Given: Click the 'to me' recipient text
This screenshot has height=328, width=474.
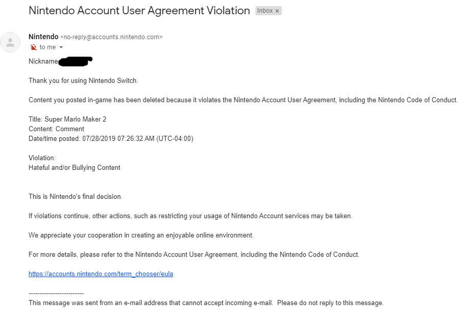Looking at the screenshot, I should [x=48, y=47].
